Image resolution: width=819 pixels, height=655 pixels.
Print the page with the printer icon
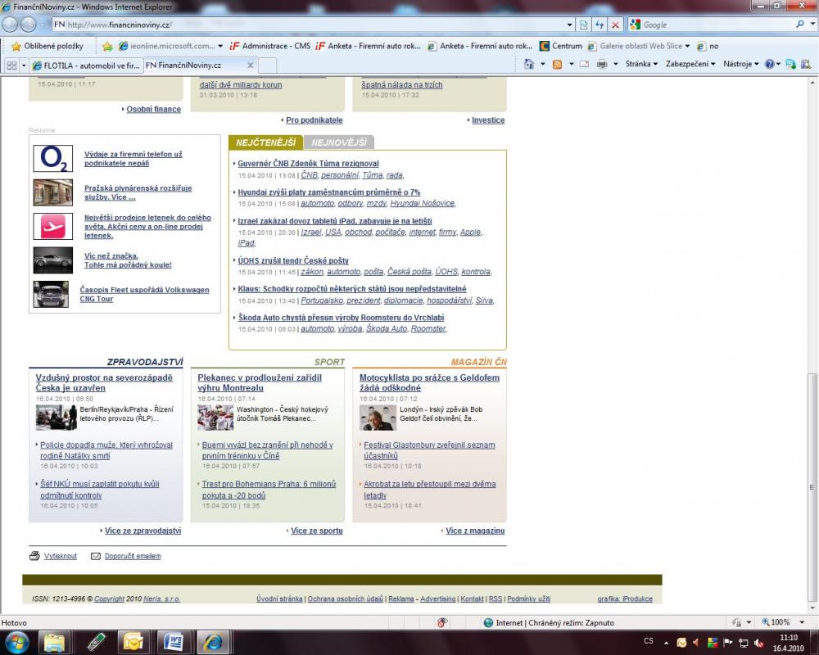coord(602,64)
